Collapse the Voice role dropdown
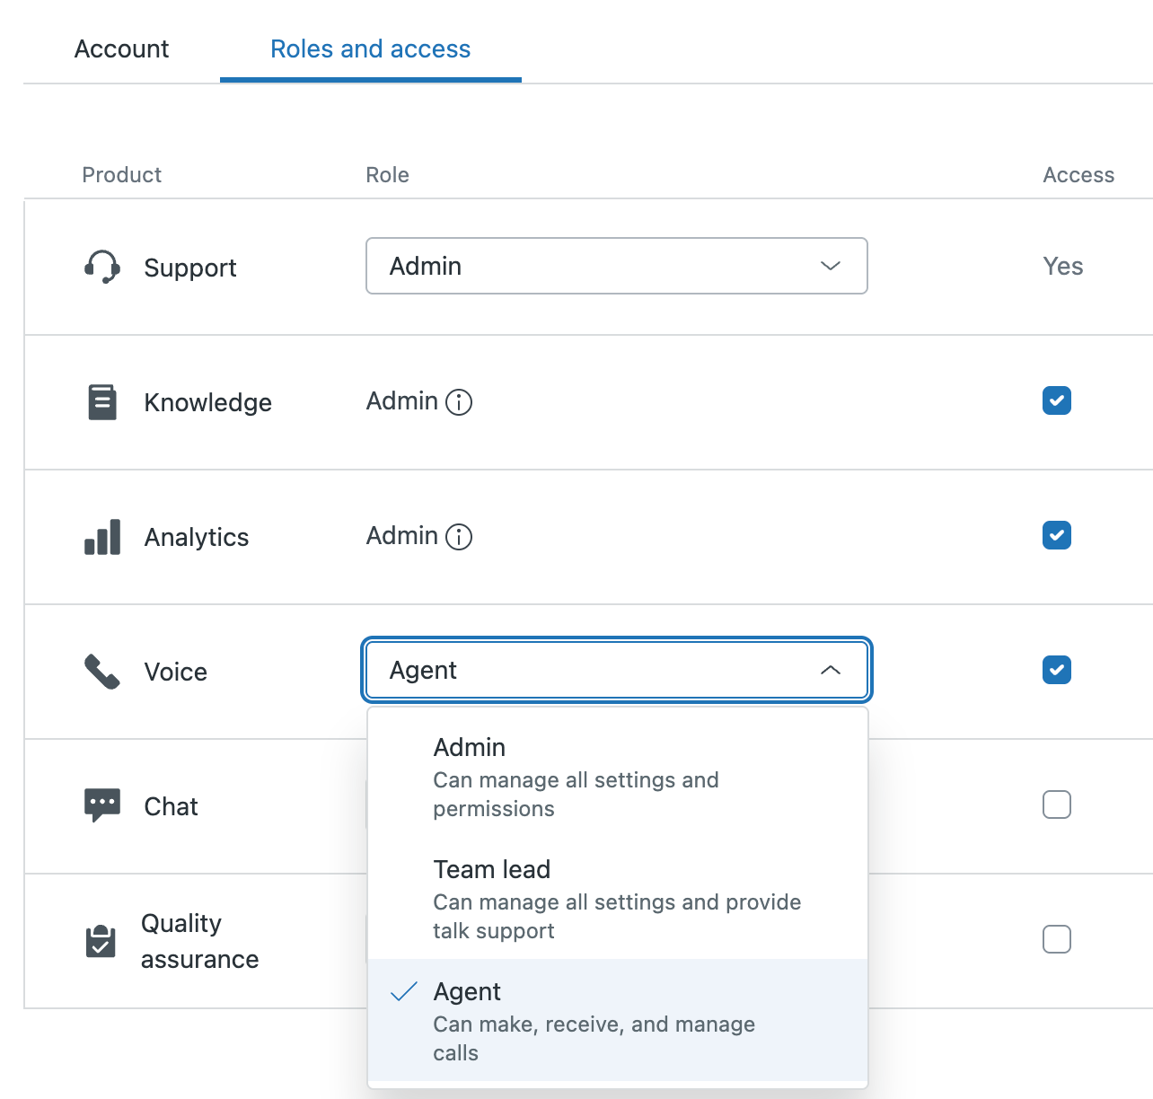Viewport: 1153px width, 1099px height. coord(616,670)
